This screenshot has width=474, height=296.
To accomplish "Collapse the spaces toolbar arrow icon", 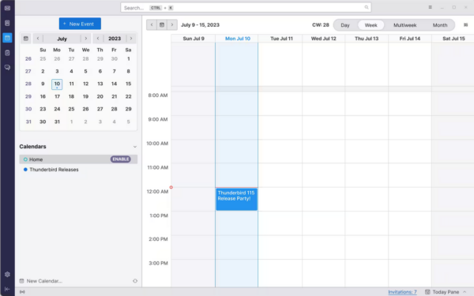I will (x=7, y=289).
